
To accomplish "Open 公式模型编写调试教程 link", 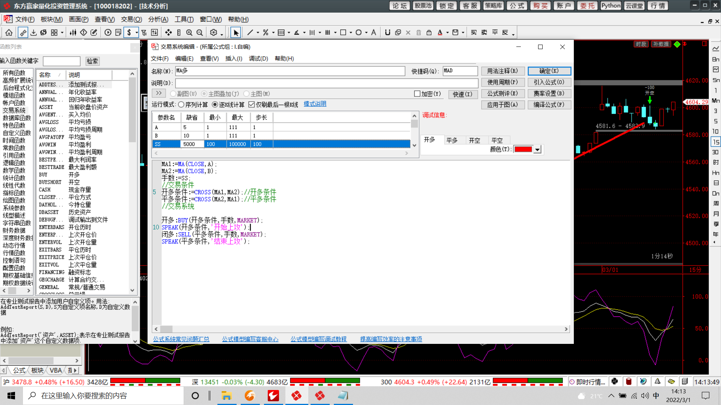I will pyautogui.click(x=318, y=339).
